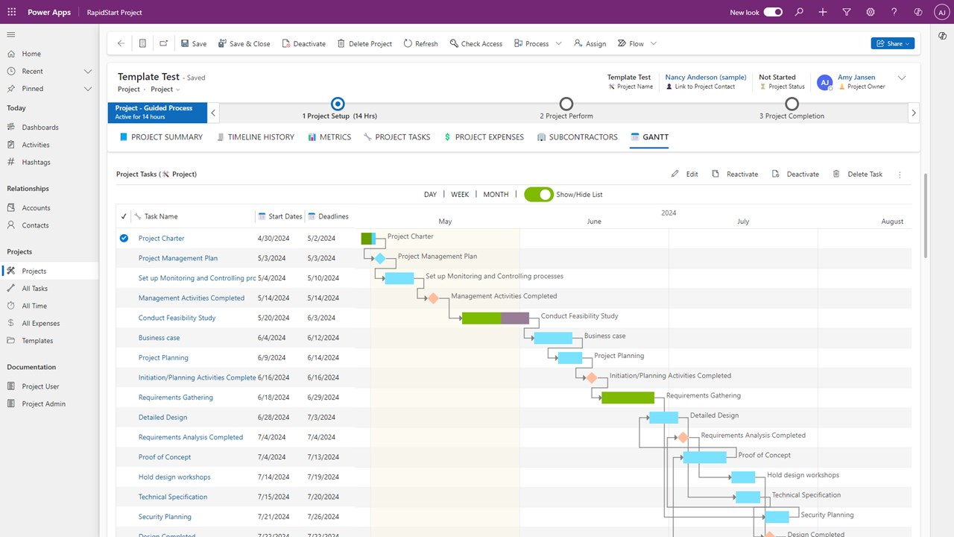The width and height of the screenshot is (954, 537).
Task: Click the back arrow in command bar
Action: pyautogui.click(x=121, y=43)
